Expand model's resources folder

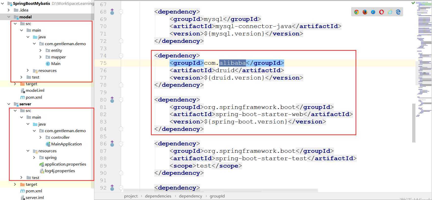click(x=28, y=70)
